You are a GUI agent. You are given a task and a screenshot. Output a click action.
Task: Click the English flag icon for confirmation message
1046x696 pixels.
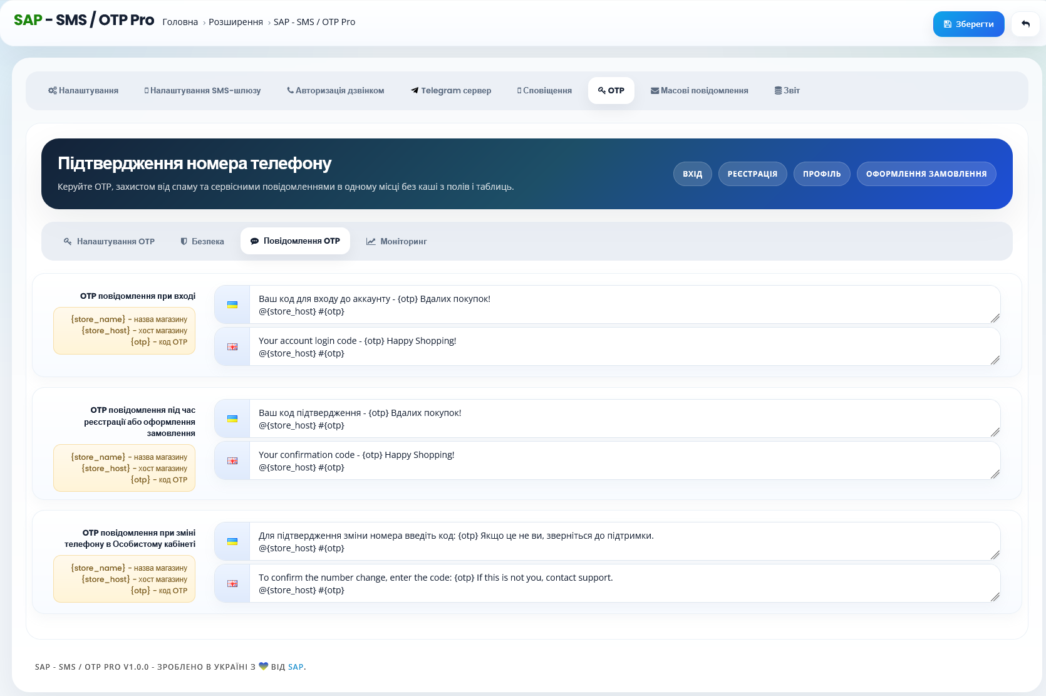(232, 461)
